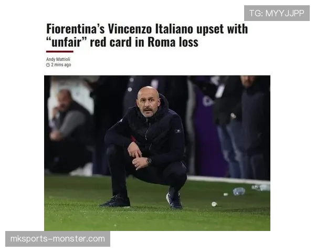Click the white cup lying on grass
This screenshot has width=315, height=252.
(x=214, y=204)
